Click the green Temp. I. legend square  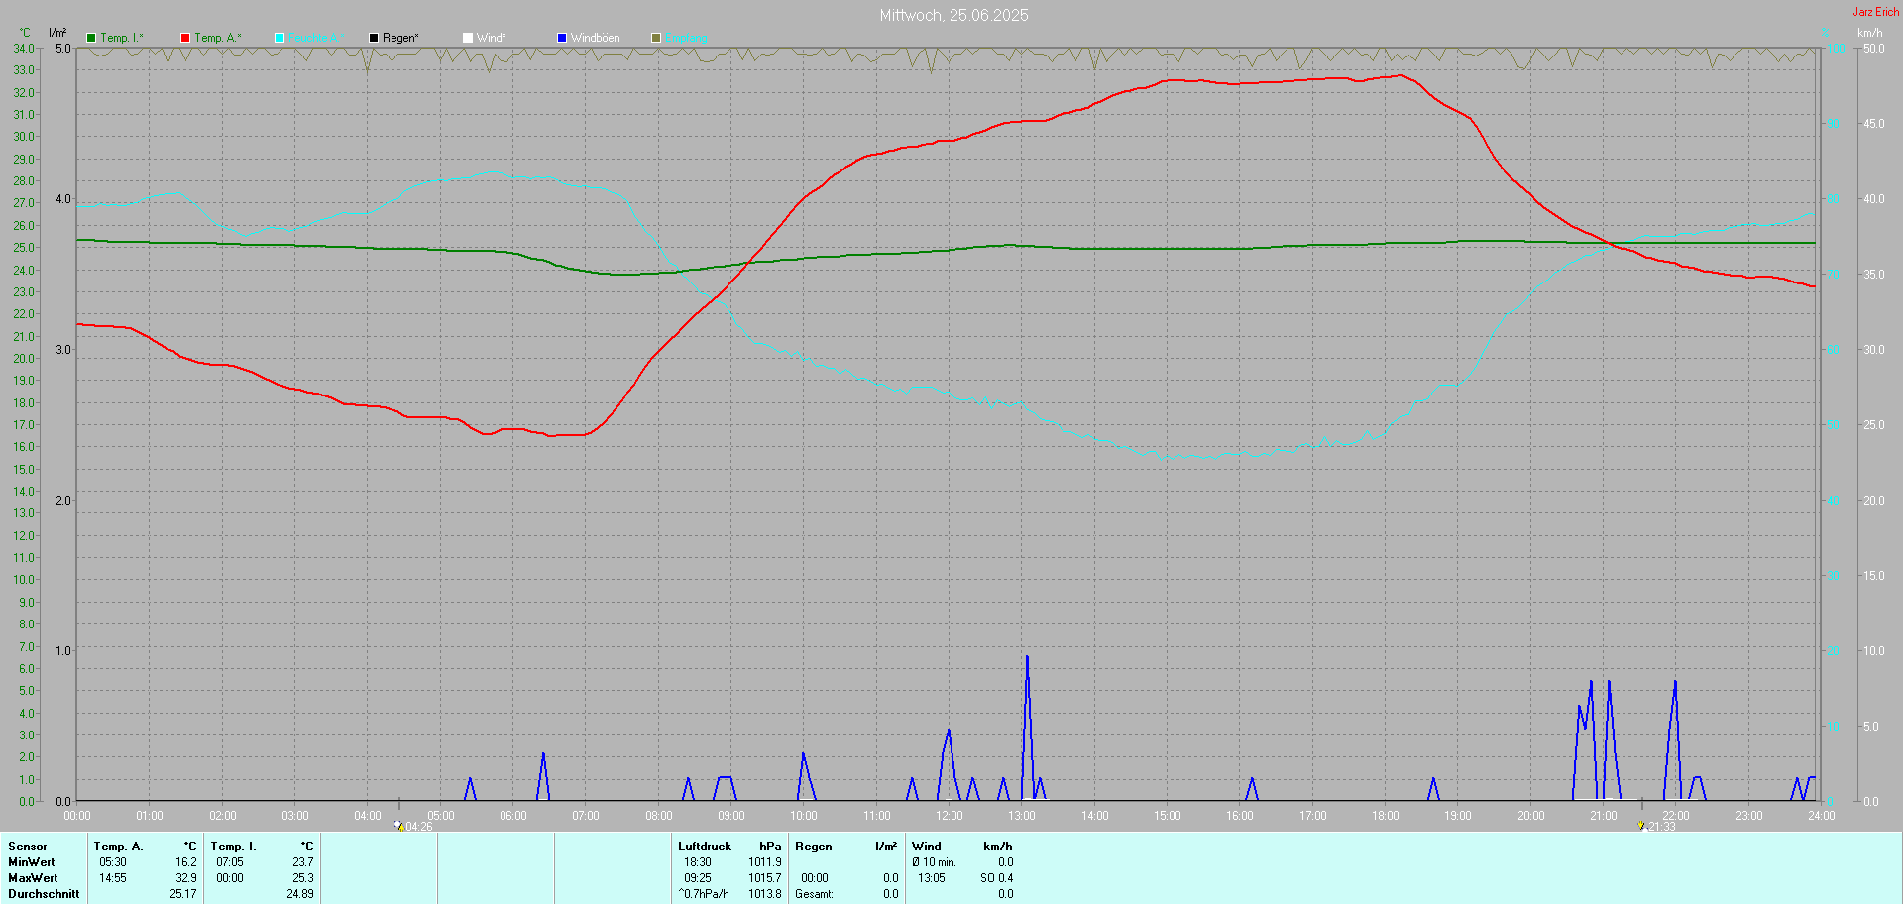[91, 38]
